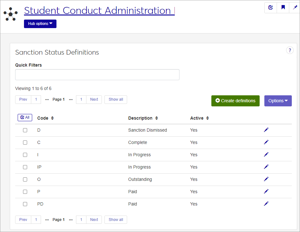Click the pin icon in the header
This screenshot has height=232, width=300.
295,8
